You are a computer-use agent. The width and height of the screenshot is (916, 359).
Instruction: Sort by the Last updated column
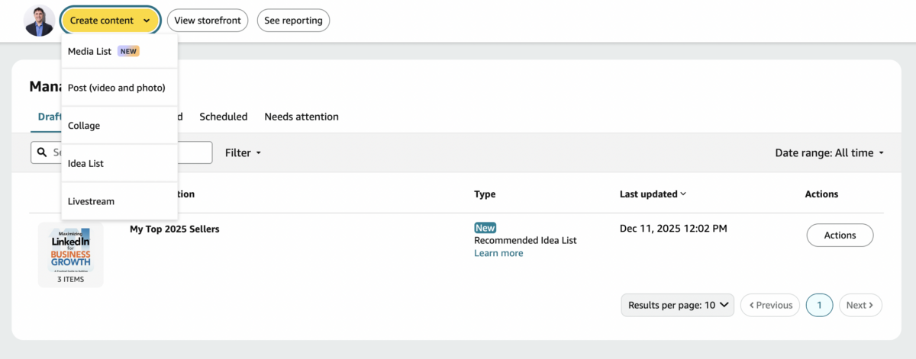tap(653, 194)
